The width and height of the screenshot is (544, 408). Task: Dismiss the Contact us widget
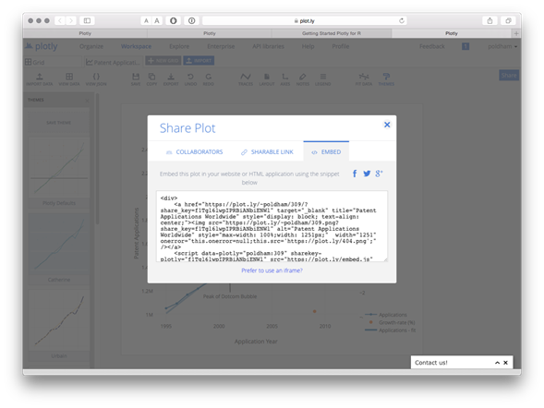pos(505,363)
